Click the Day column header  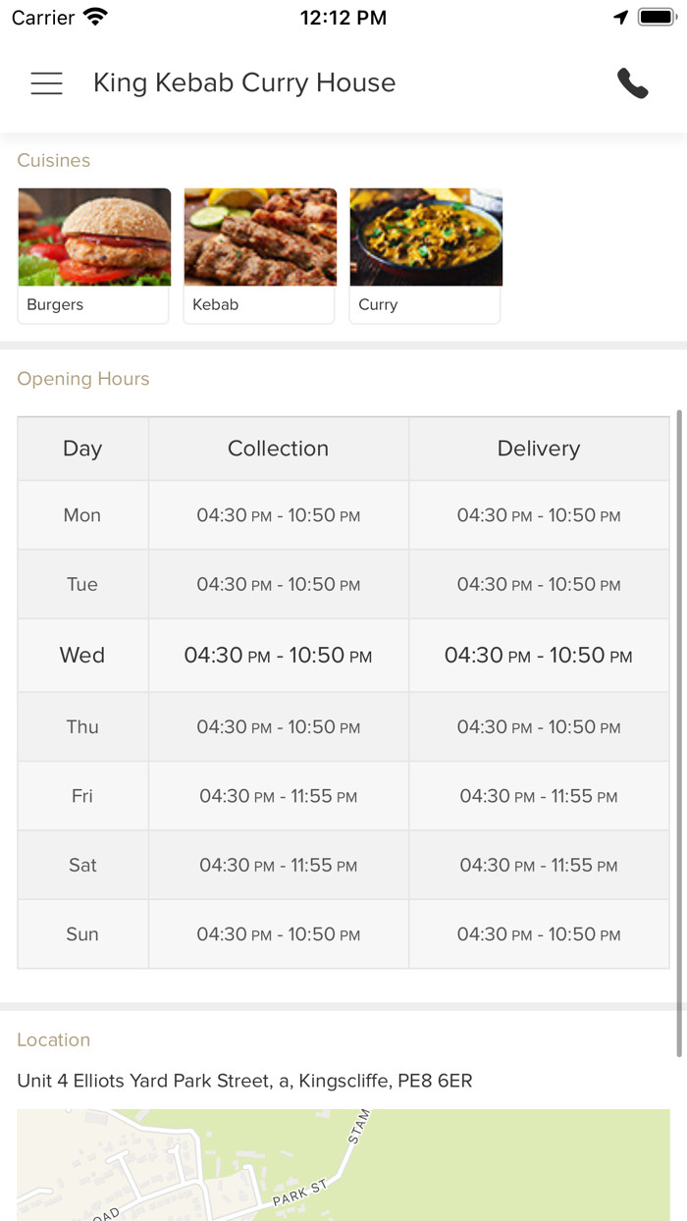[x=82, y=449]
